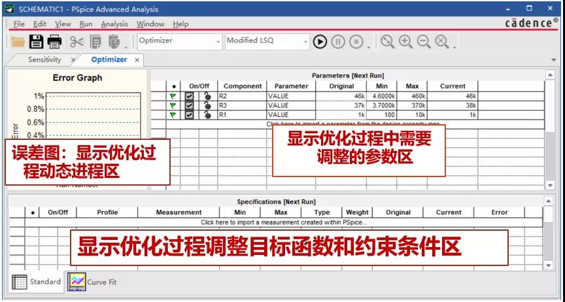Select the R2 component cell
The height and width of the screenshot is (302, 565).
click(242, 96)
